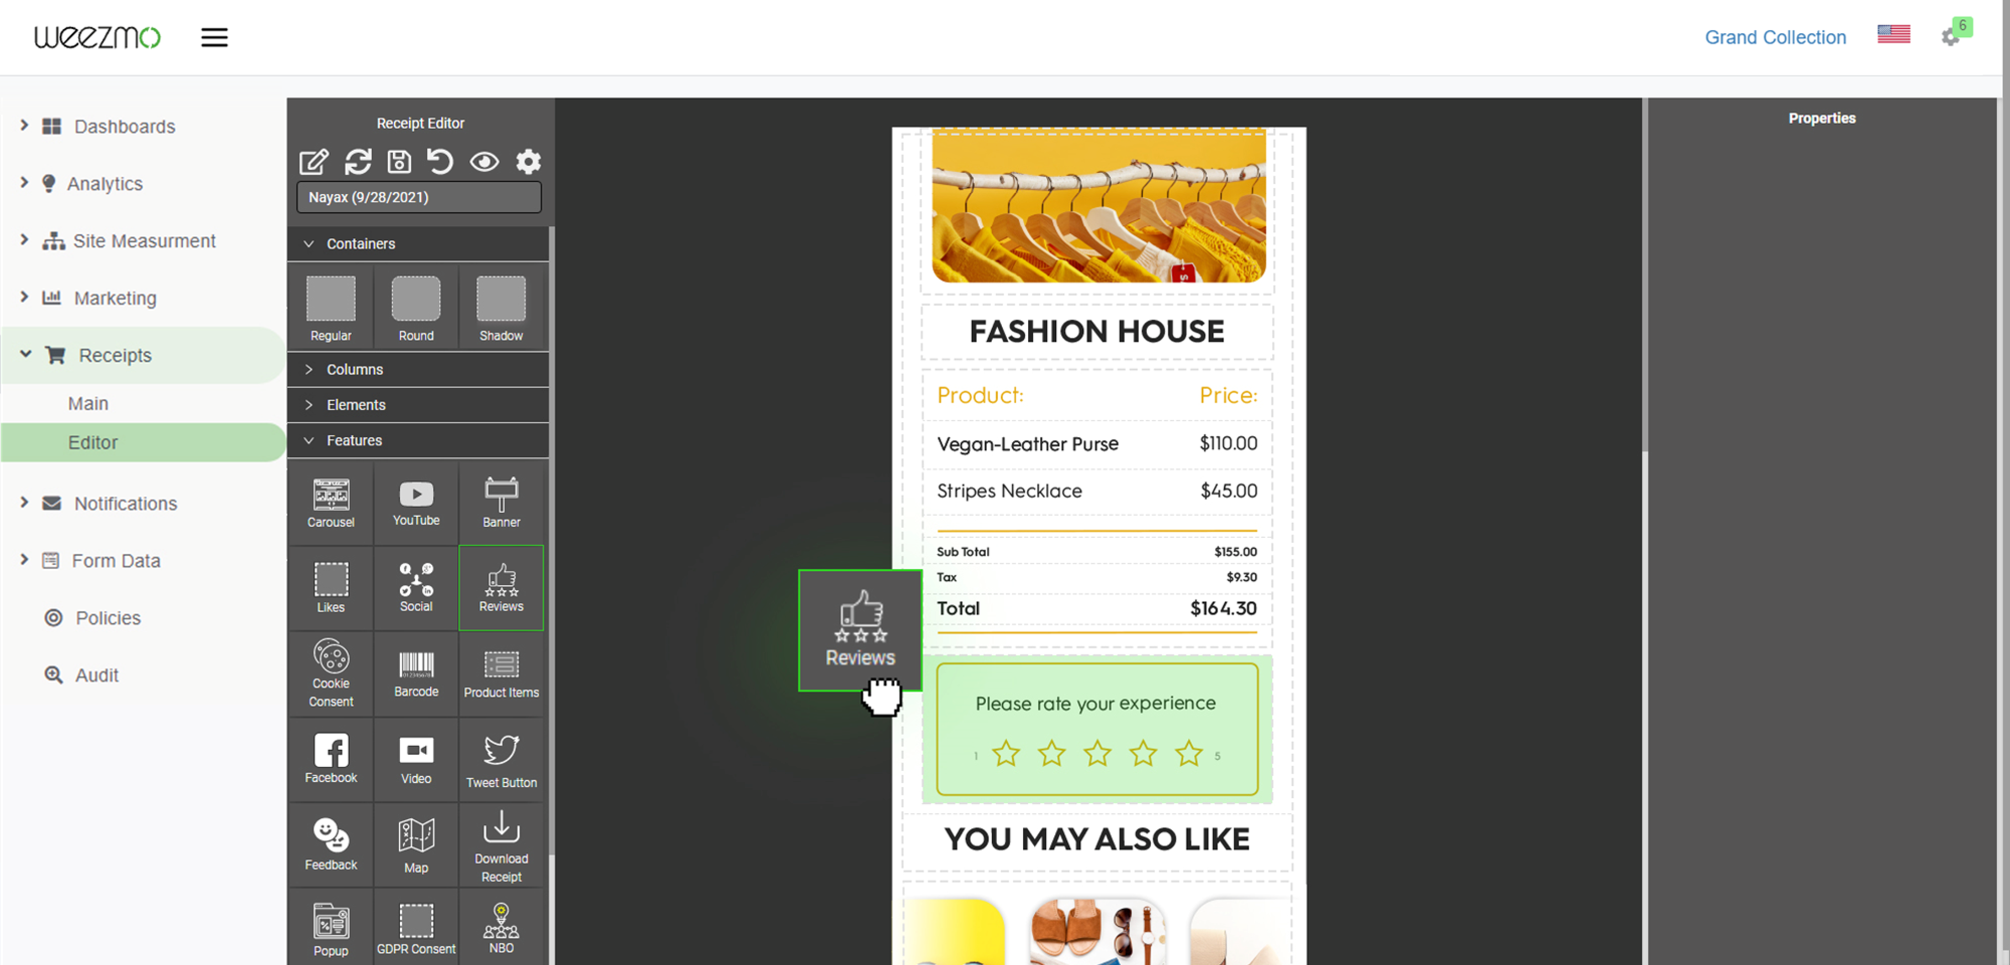The height and width of the screenshot is (965, 2010).
Task: Save the current receipt design
Action: click(399, 162)
